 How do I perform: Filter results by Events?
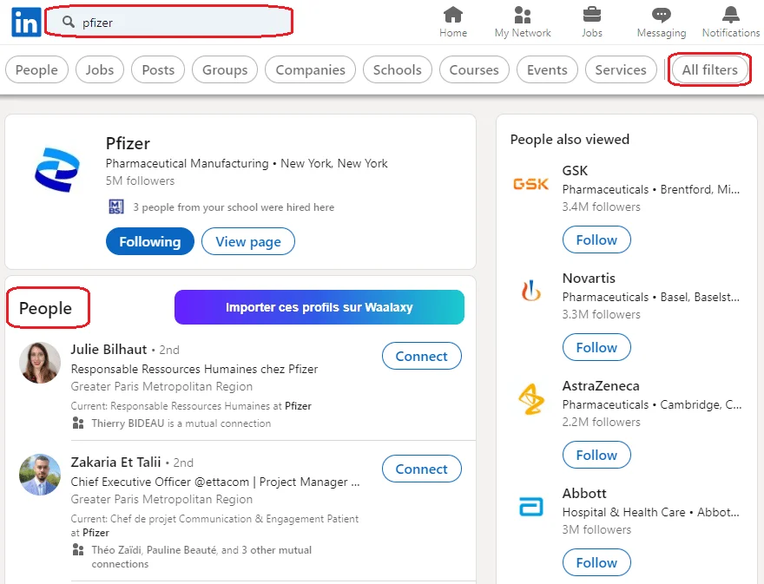click(547, 69)
